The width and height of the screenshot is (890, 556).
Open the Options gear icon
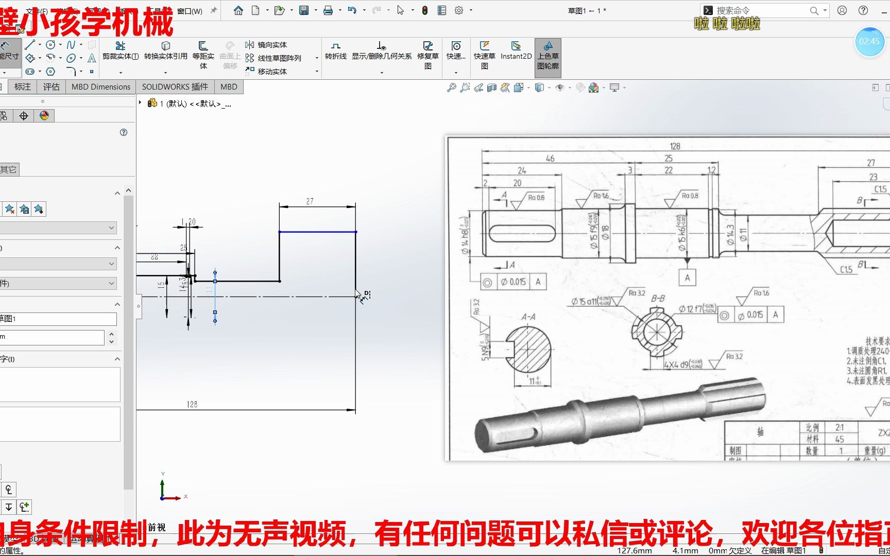[x=459, y=10]
